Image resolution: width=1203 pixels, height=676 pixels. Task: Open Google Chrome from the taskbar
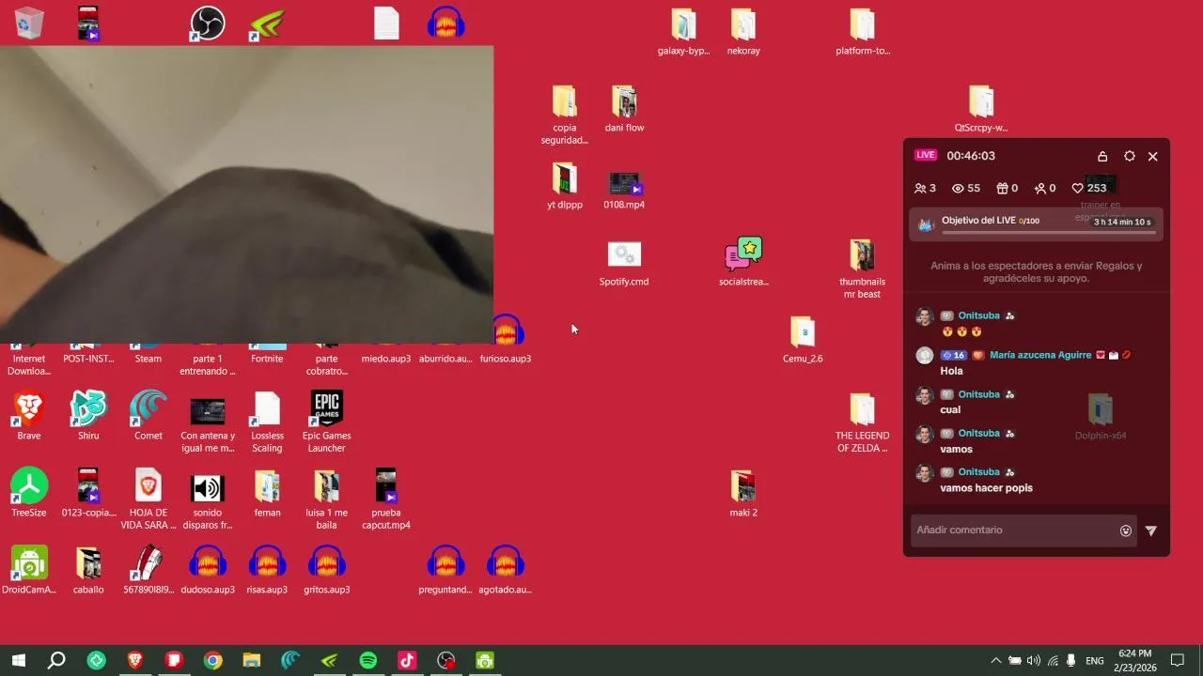pos(213,661)
